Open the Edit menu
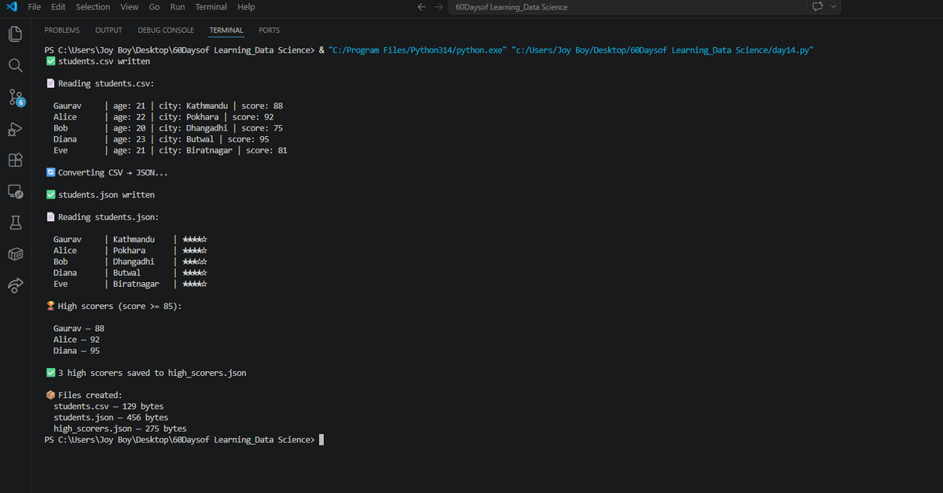This screenshot has height=493, width=943. tap(58, 7)
